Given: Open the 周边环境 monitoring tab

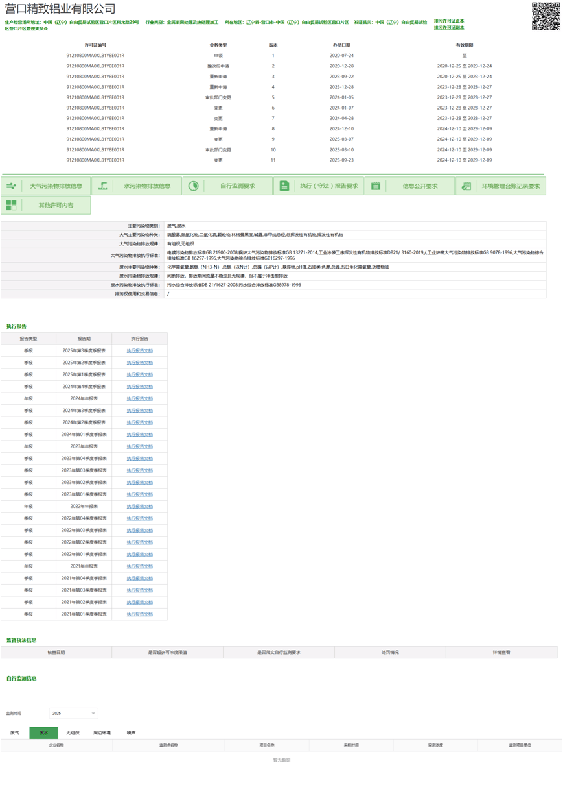Looking at the screenshot, I should (102, 732).
